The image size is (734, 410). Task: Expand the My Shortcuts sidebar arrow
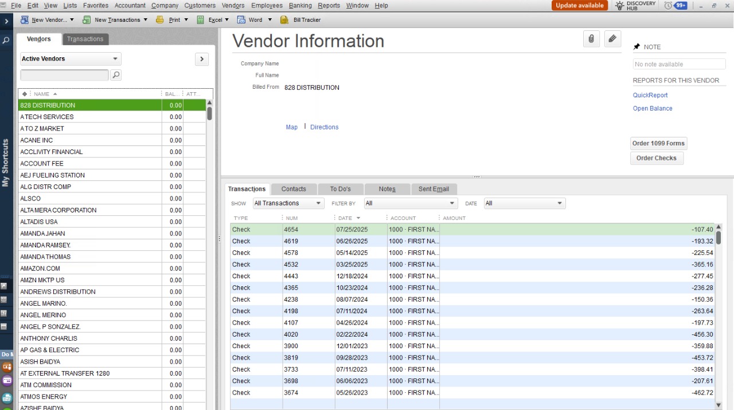[x=6, y=21]
